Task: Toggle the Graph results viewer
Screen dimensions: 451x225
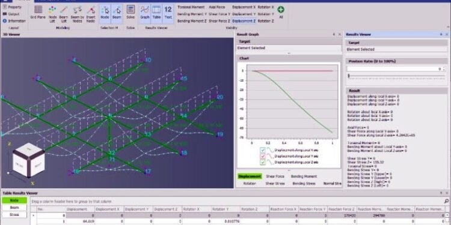Action: tap(145, 13)
